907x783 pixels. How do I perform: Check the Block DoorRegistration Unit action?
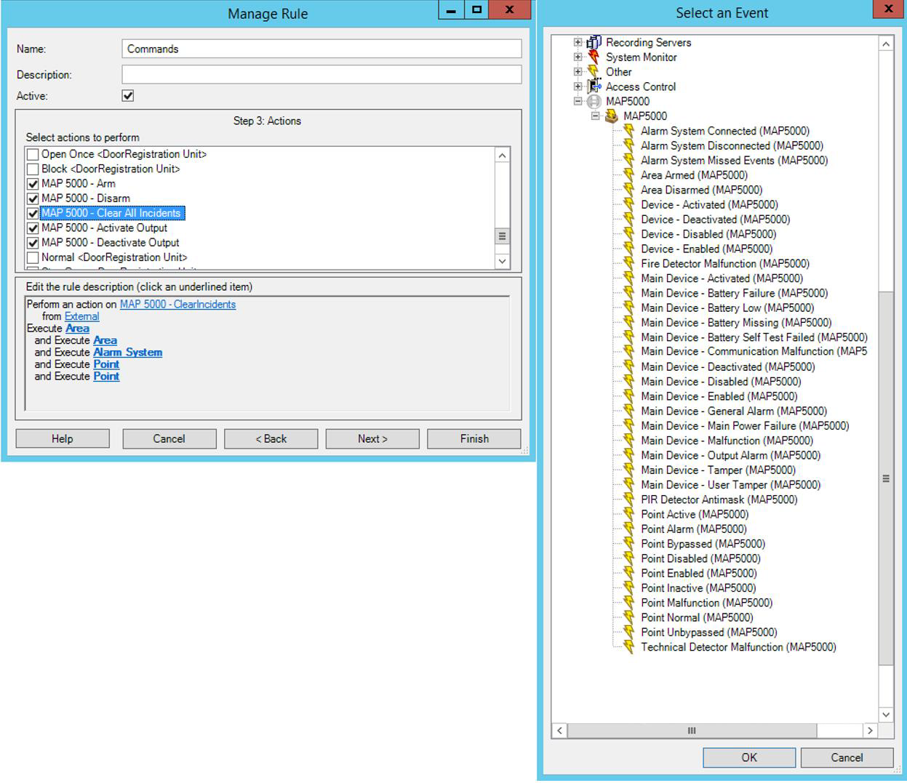pyautogui.click(x=33, y=169)
